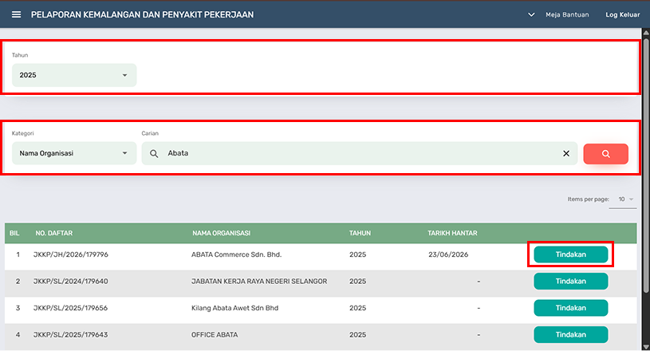Open the Kategori Nama Organisasi dropdown
Image resolution: width=650 pixels, height=351 pixels.
click(74, 153)
